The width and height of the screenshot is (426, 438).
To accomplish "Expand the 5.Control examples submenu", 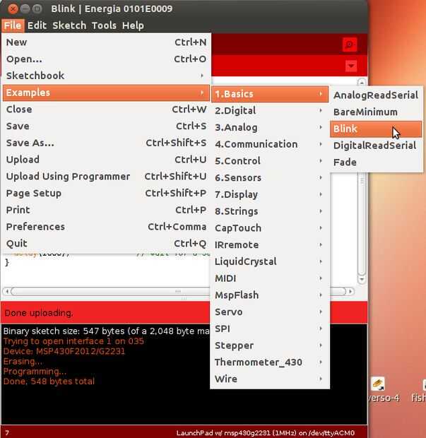I will pos(270,161).
